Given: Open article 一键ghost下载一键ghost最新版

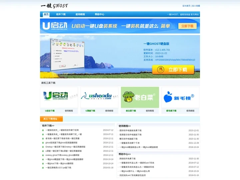Looking at the screenshot, I should 59,163.
